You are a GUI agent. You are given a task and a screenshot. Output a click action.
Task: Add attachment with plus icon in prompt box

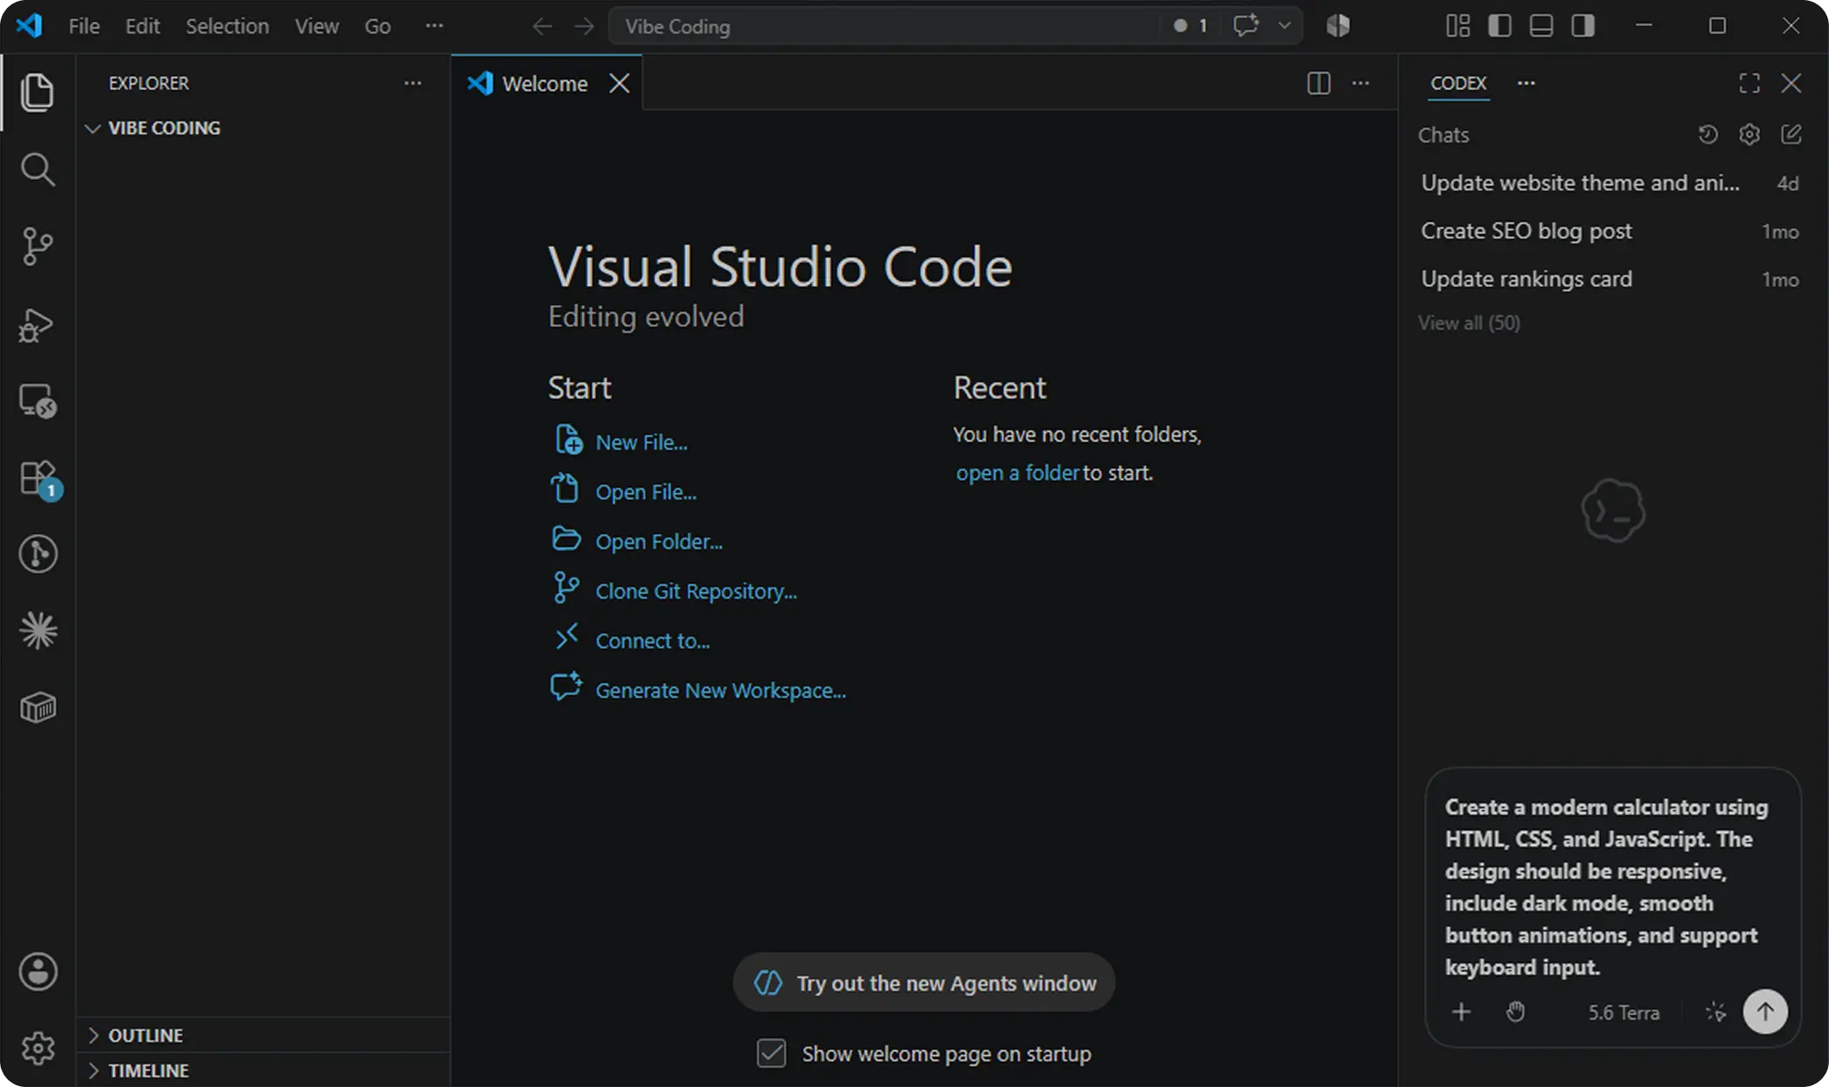1461,1012
